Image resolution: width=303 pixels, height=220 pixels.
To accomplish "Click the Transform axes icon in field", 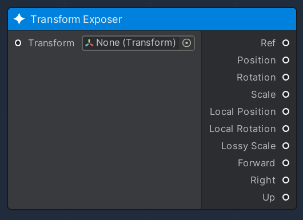I will tap(89, 43).
